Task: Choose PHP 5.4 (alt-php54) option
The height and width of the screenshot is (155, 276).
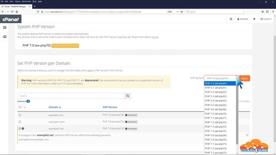Action: [220, 101]
